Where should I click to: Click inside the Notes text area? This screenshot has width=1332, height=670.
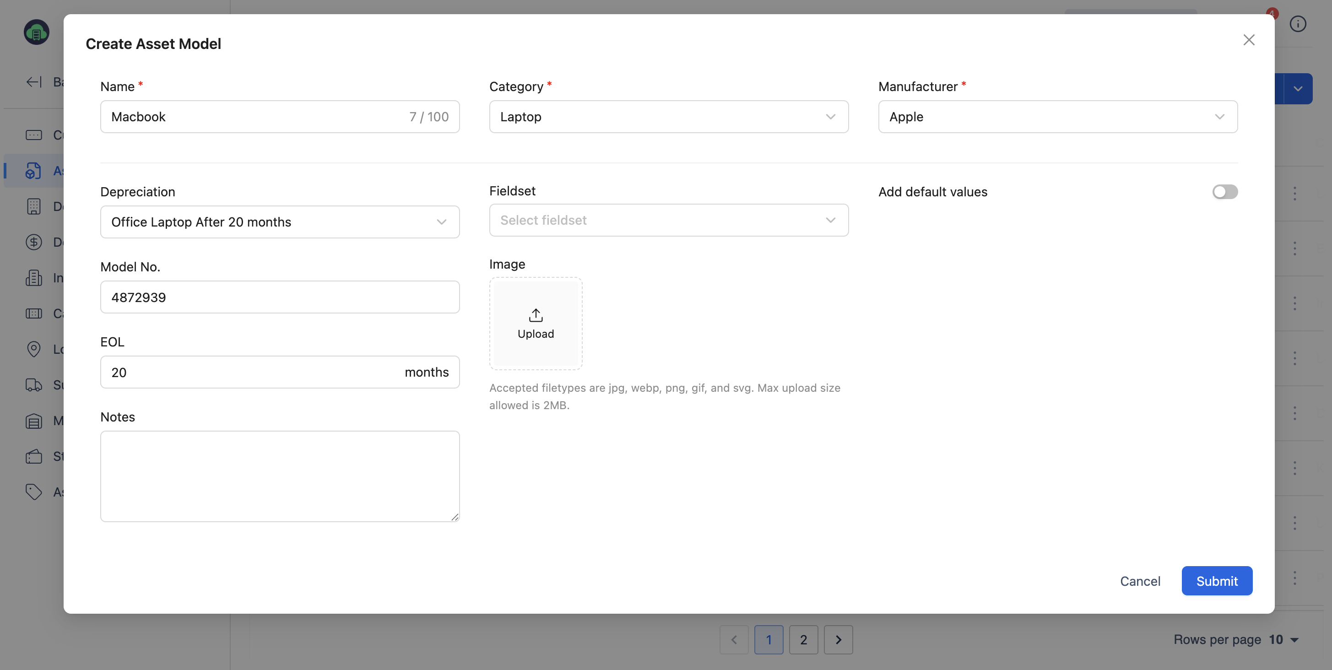(x=280, y=475)
